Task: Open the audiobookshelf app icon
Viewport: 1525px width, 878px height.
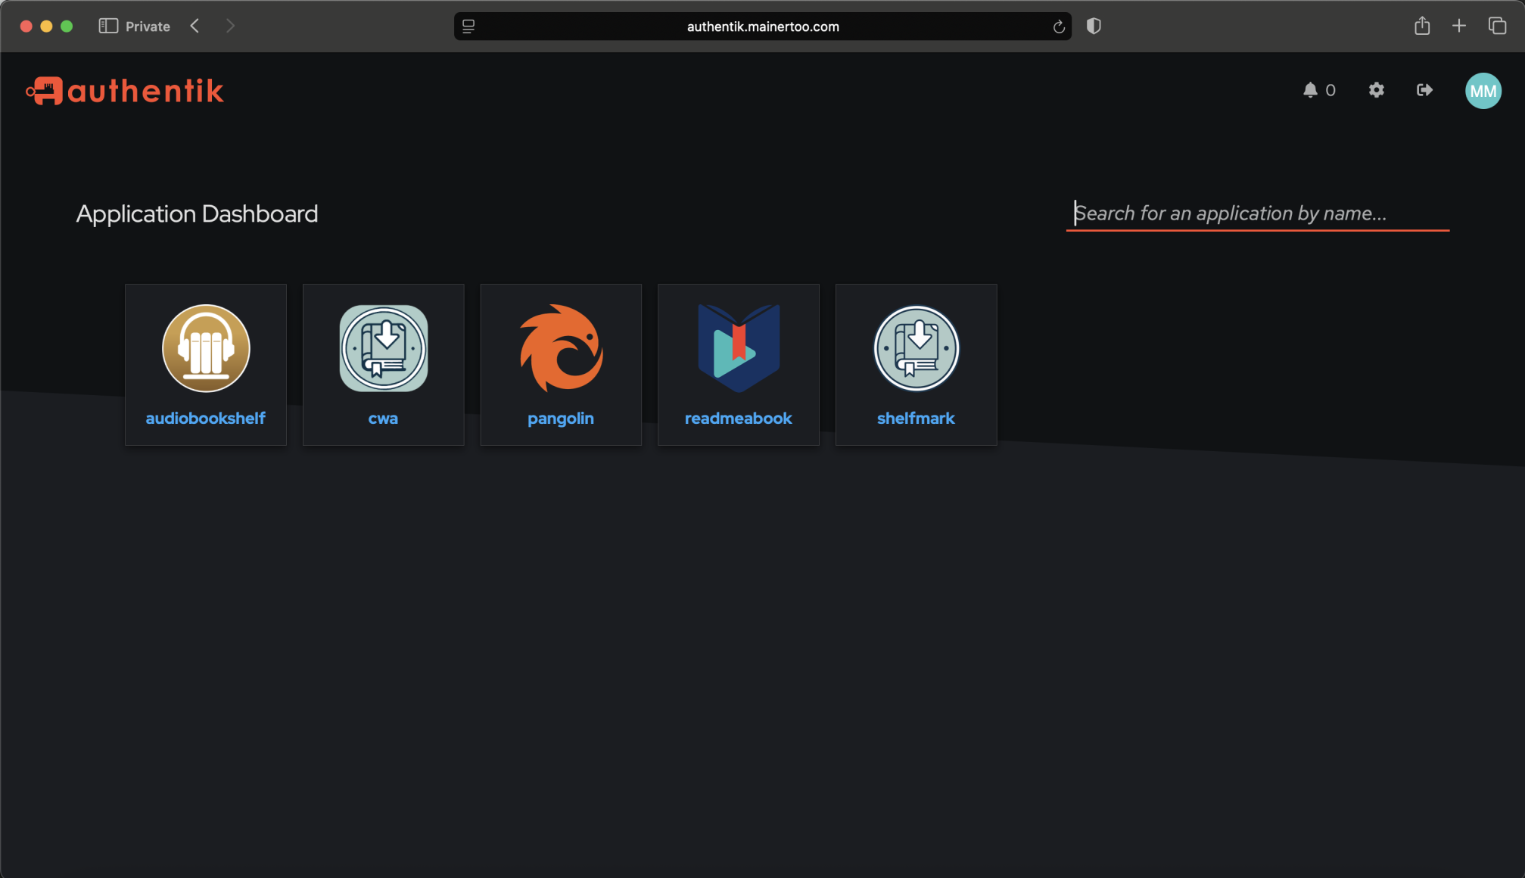Action: (x=206, y=348)
